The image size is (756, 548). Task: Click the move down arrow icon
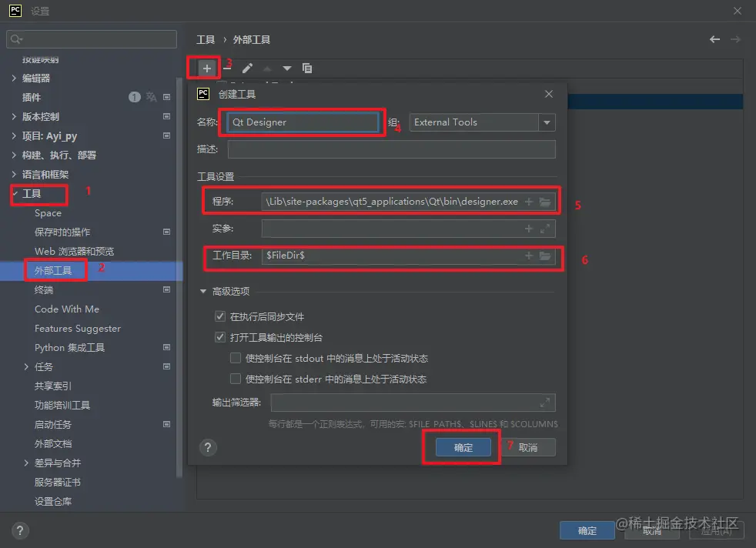[x=287, y=68]
